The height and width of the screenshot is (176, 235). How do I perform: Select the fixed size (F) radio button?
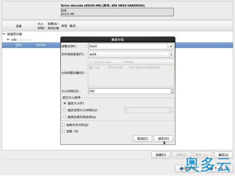point(65,103)
